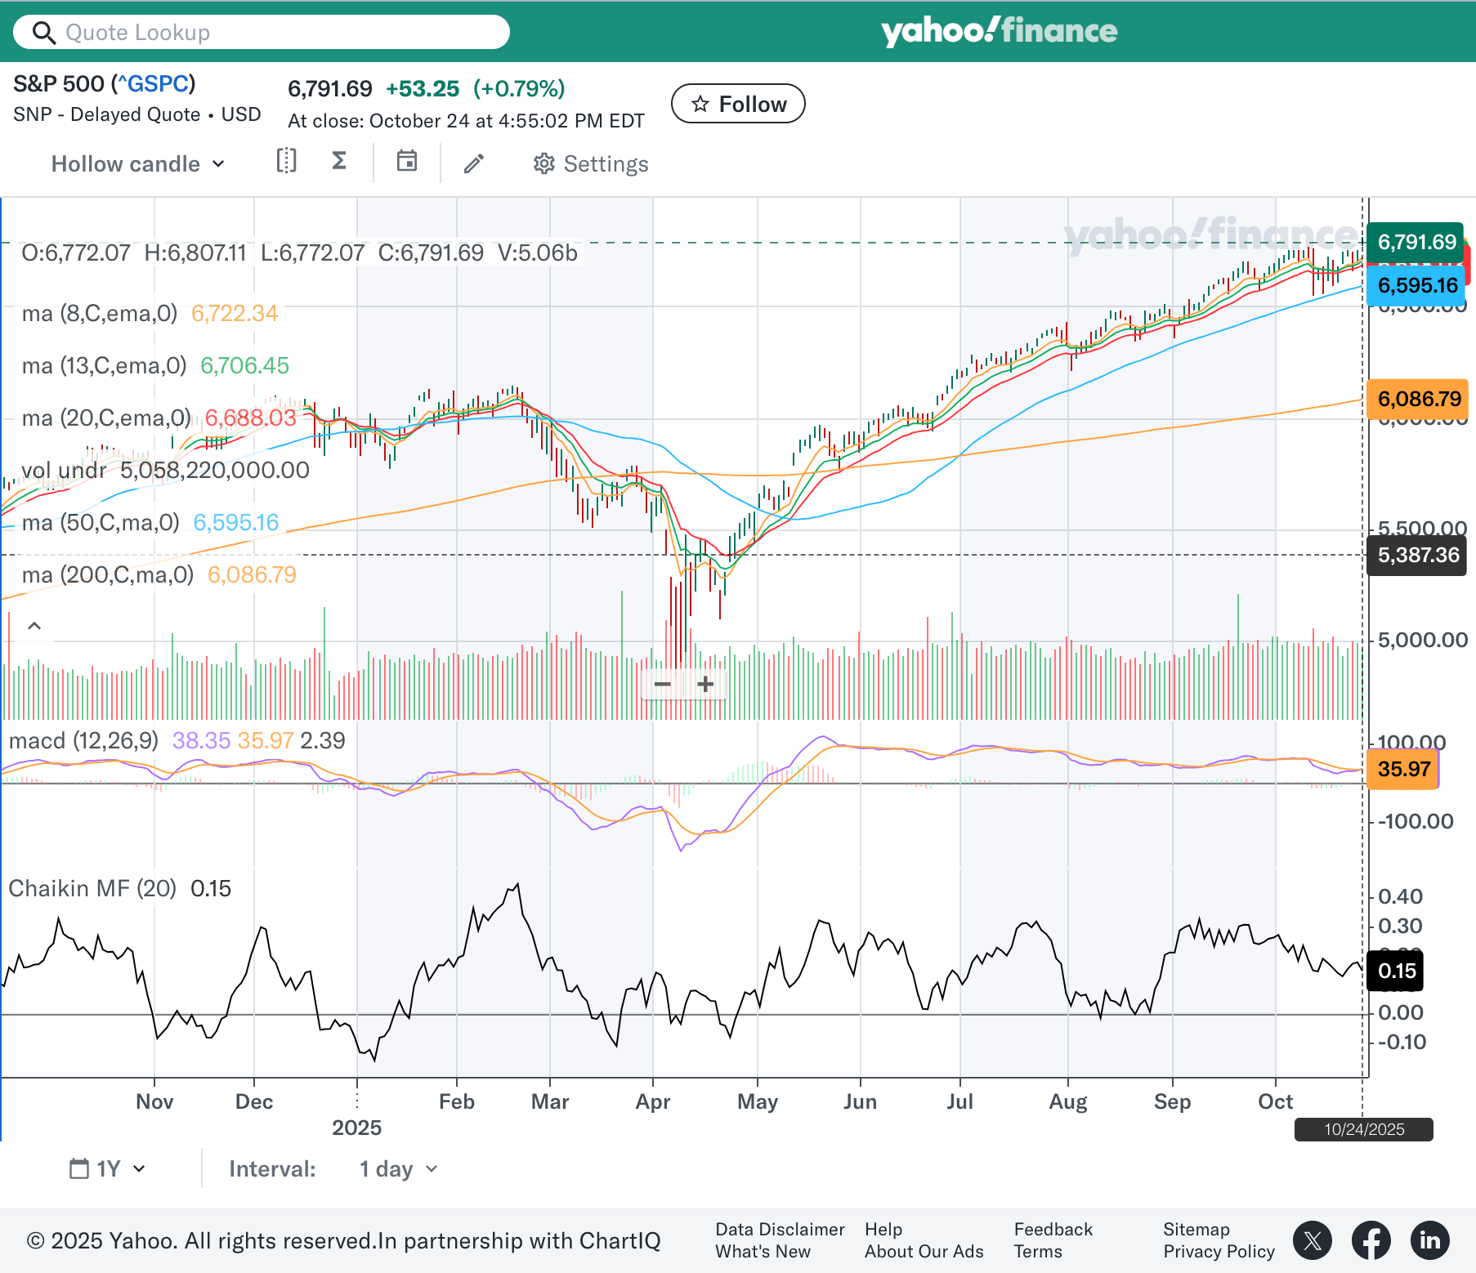Open the What's New link
This screenshot has height=1273, width=1476.
click(x=763, y=1252)
